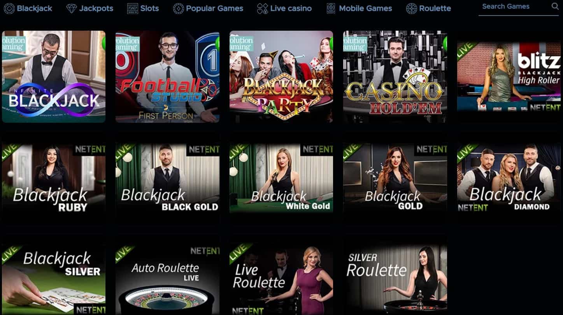Click the Popular Games circular icon

(179, 8)
